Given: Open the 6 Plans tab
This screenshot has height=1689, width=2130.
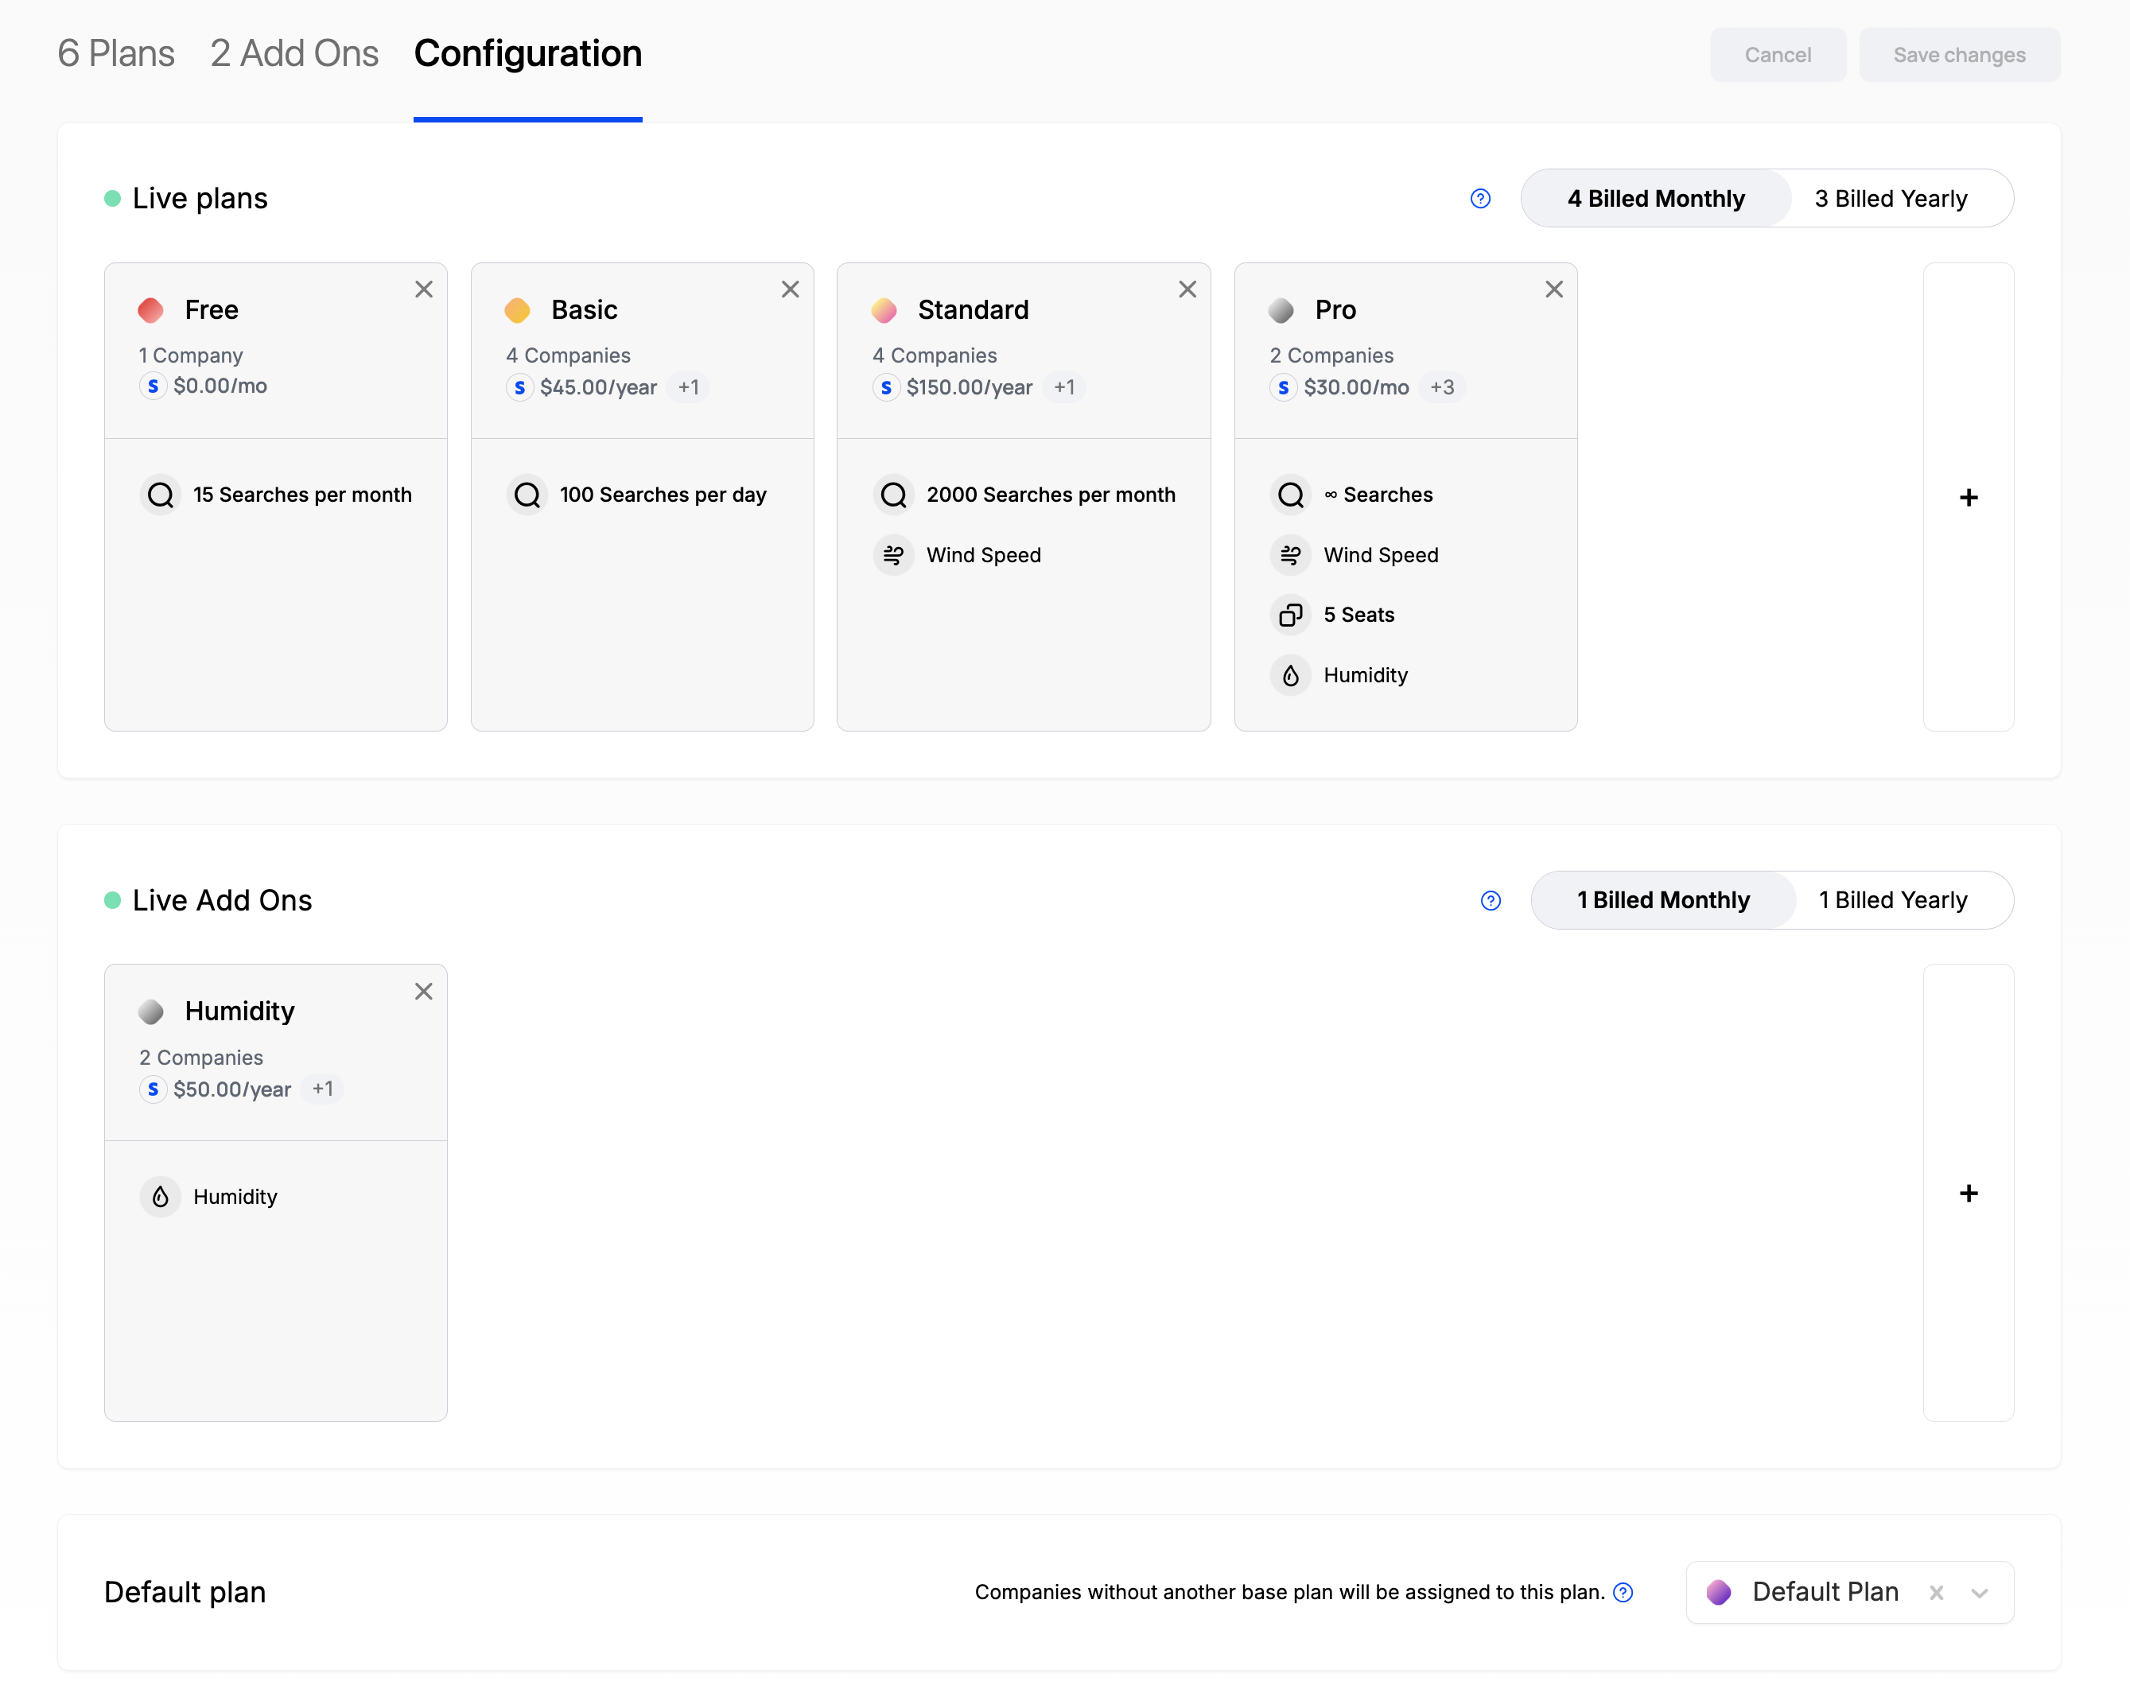Looking at the screenshot, I should tap(115, 54).
